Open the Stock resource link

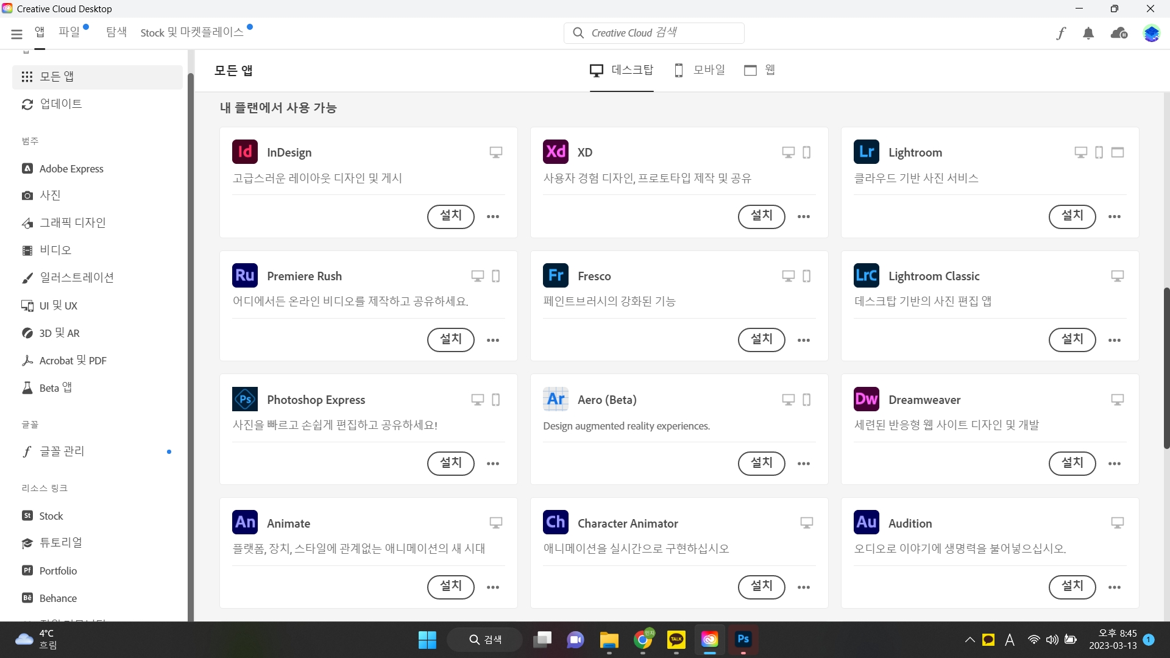coord(97,516)
